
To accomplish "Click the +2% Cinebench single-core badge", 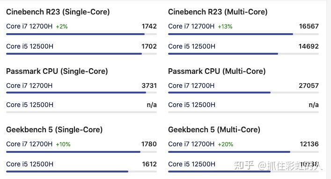I will [x=62, y=27].
